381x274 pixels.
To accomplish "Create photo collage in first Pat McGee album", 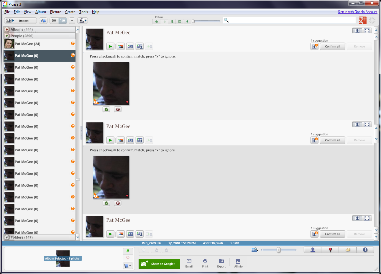I will coord(121,46).
